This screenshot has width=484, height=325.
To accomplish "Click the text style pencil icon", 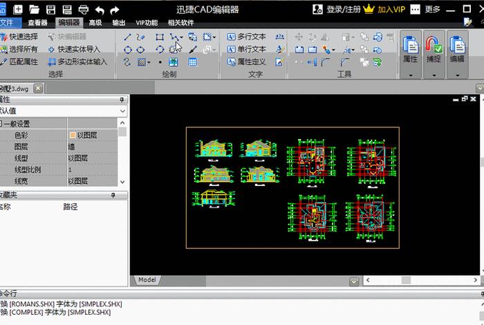I will pos(279,50).
